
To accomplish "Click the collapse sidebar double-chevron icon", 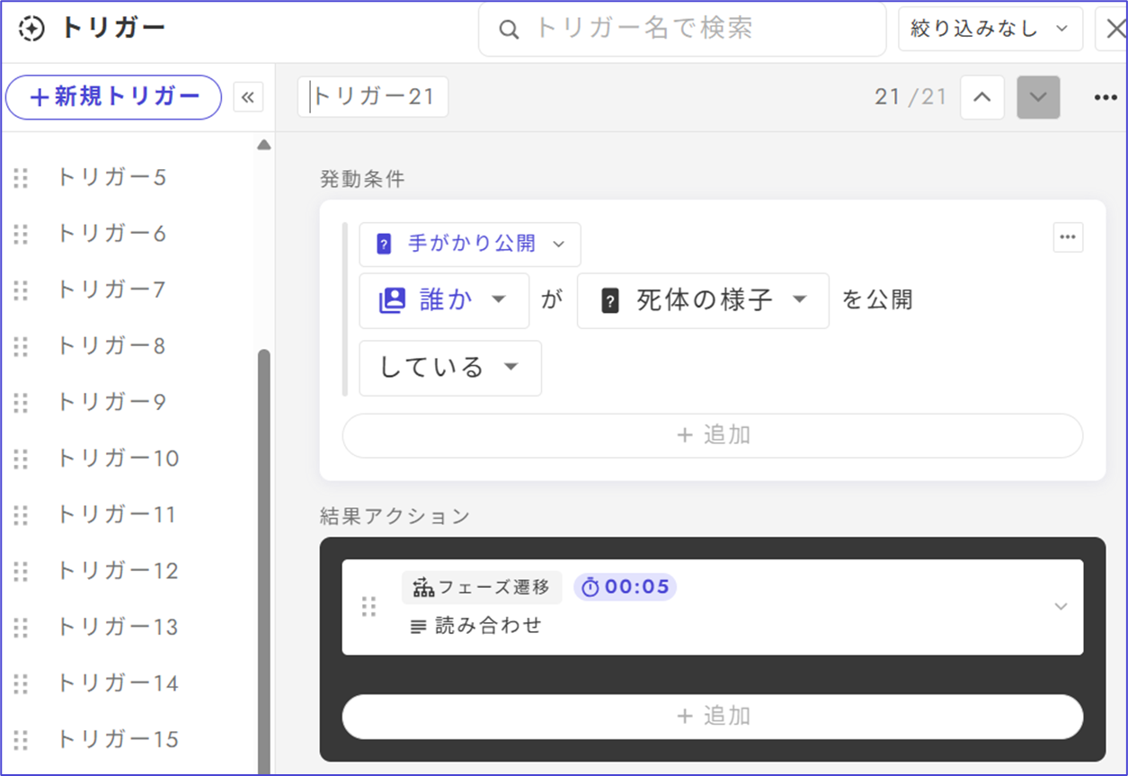I will [248, 97].
